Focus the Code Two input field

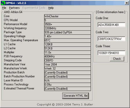pos(112,39)
